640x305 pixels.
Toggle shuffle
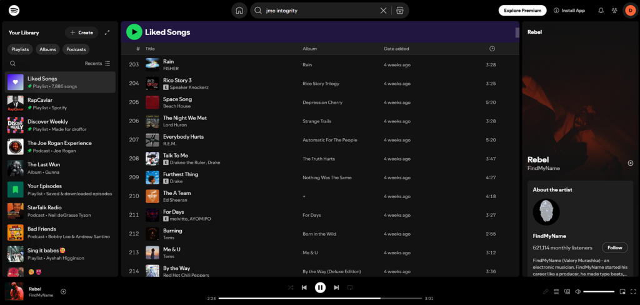coord(290,287)
